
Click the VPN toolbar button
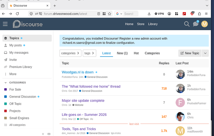(159, 14)
